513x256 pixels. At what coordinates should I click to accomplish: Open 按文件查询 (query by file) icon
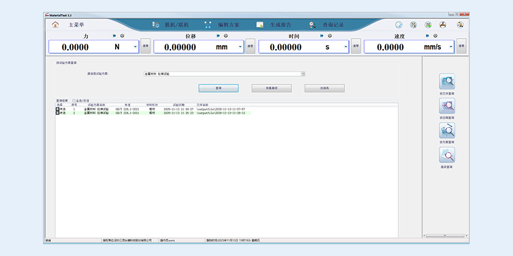point(447,82)
